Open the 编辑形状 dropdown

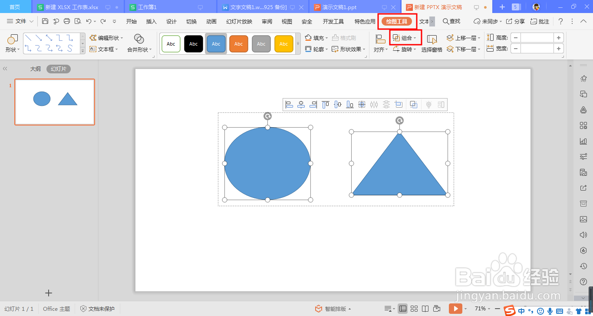point(106,38)
